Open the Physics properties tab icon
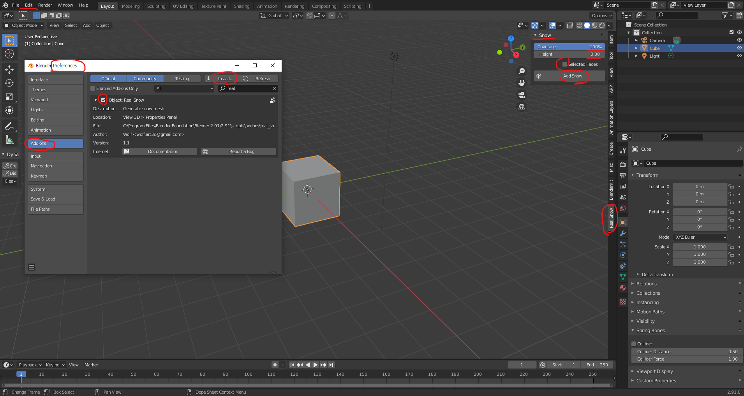The width and height of the screenshot is (744, 396). [623, 255]
